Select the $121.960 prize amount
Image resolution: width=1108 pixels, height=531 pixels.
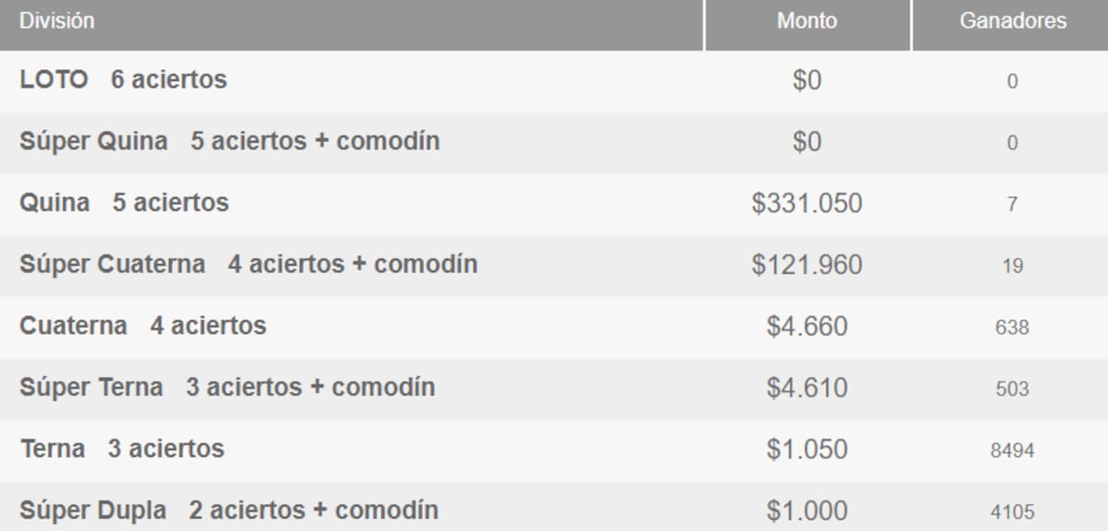(807, 265)
